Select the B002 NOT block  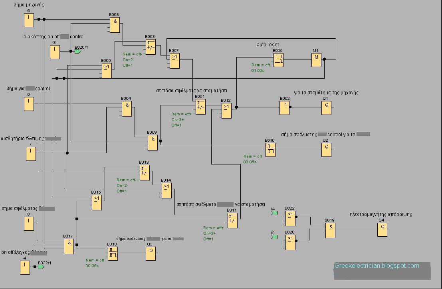click(x=285, y=107)
